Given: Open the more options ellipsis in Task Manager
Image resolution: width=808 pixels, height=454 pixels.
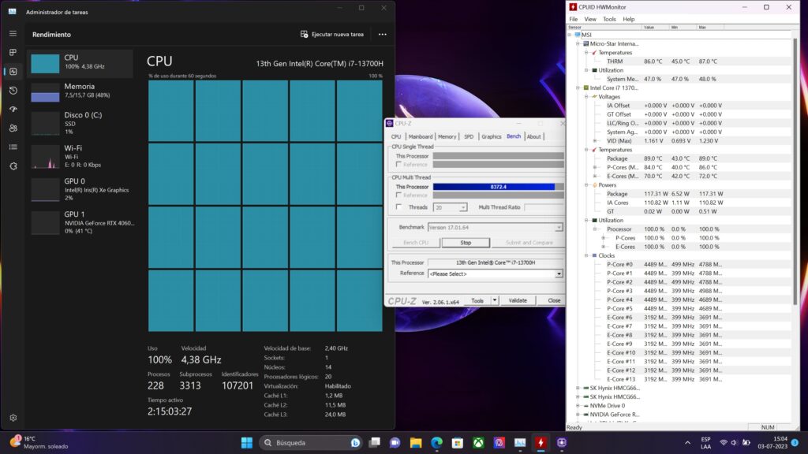Looking at the screenshot, I should [383, 35].
